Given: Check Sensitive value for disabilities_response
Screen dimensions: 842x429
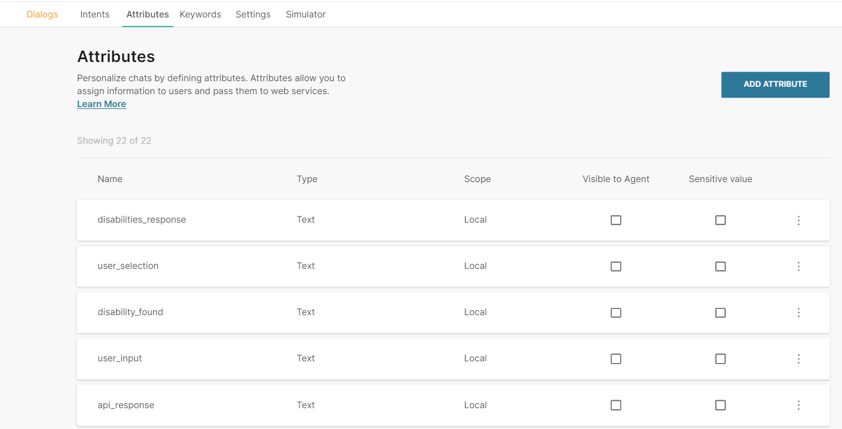Looking at the screenshot, I should (720, 220).
